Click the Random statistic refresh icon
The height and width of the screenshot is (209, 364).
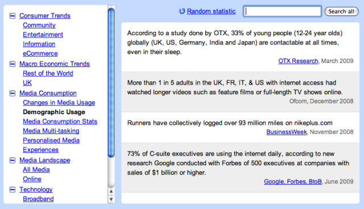[x=182, y=11]
